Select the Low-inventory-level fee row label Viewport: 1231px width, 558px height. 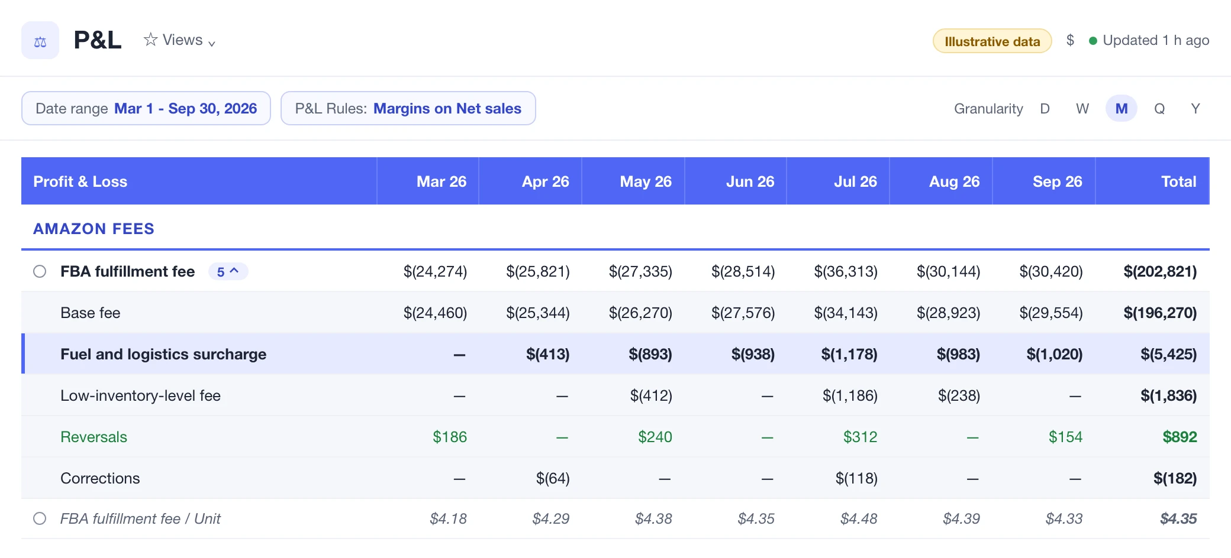point(141,395)
